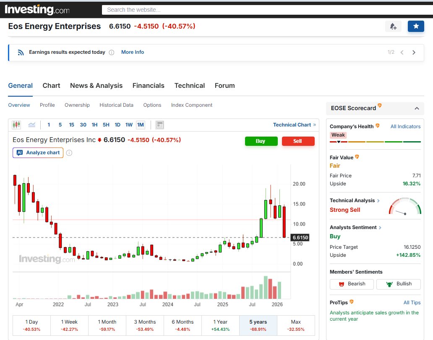Click the Pro badge beside Fair Value
This screenshot has width=433, height=340.
[357, 157]
